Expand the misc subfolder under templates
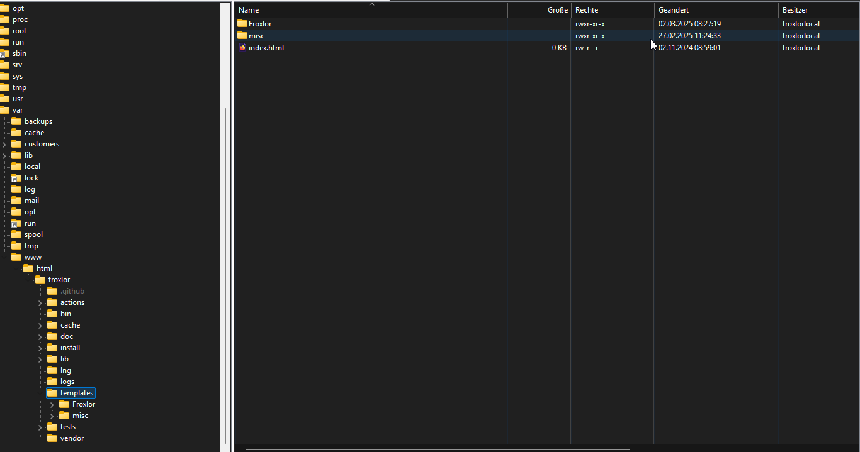860x452 pixels. coord(52,416)
